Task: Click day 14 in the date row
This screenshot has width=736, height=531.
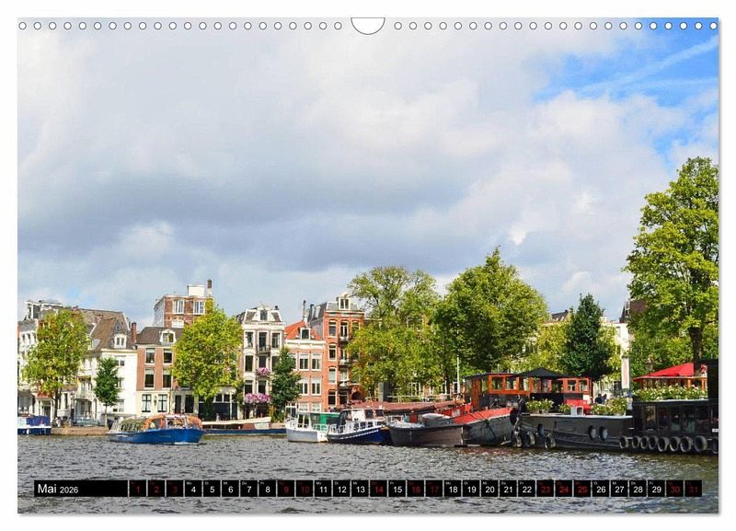Action: [x=378, y=489]
